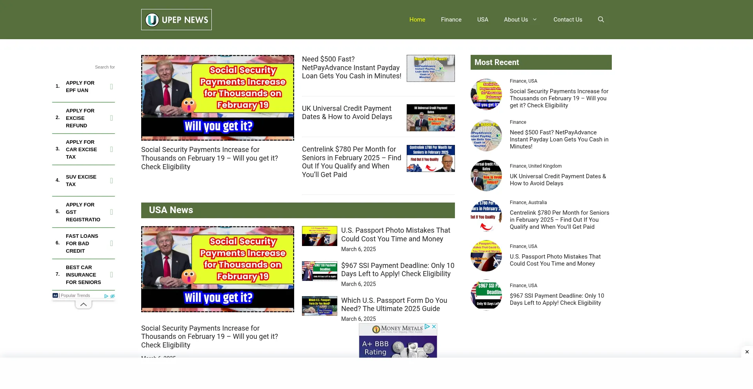Open Social Security Payments link in Most Recent

coord(559,98)
